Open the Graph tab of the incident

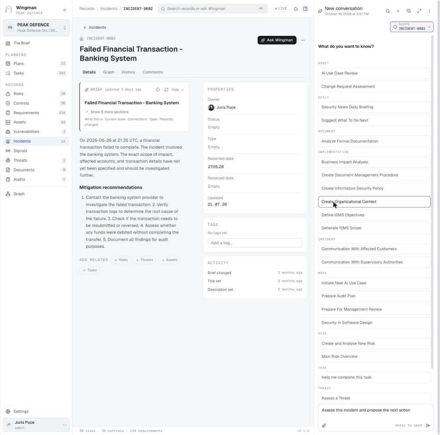[109, 72]
